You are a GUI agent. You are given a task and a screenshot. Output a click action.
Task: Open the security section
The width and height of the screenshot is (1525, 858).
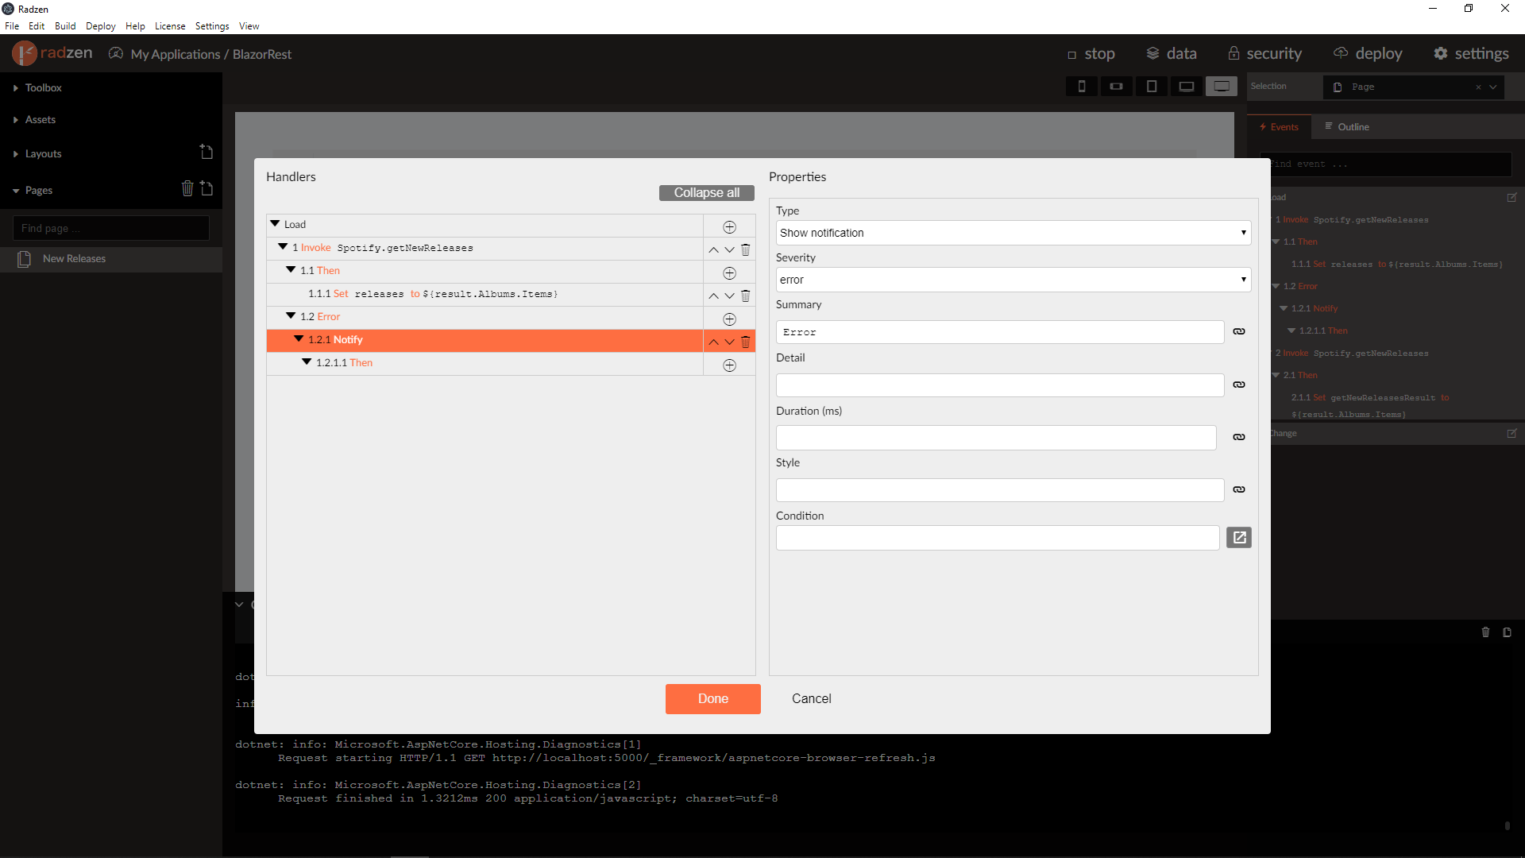click(1265, 53)
